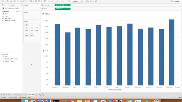Click the Size card in Marks
182x102 pixels.
pos(32,29)
